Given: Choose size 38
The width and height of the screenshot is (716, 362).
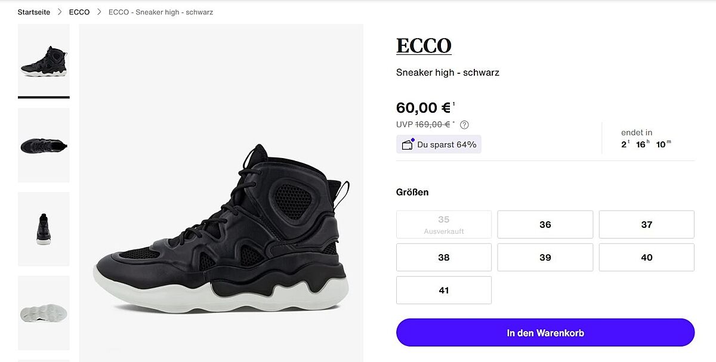Looking at the screenshot, I should (x=443, y=257).
